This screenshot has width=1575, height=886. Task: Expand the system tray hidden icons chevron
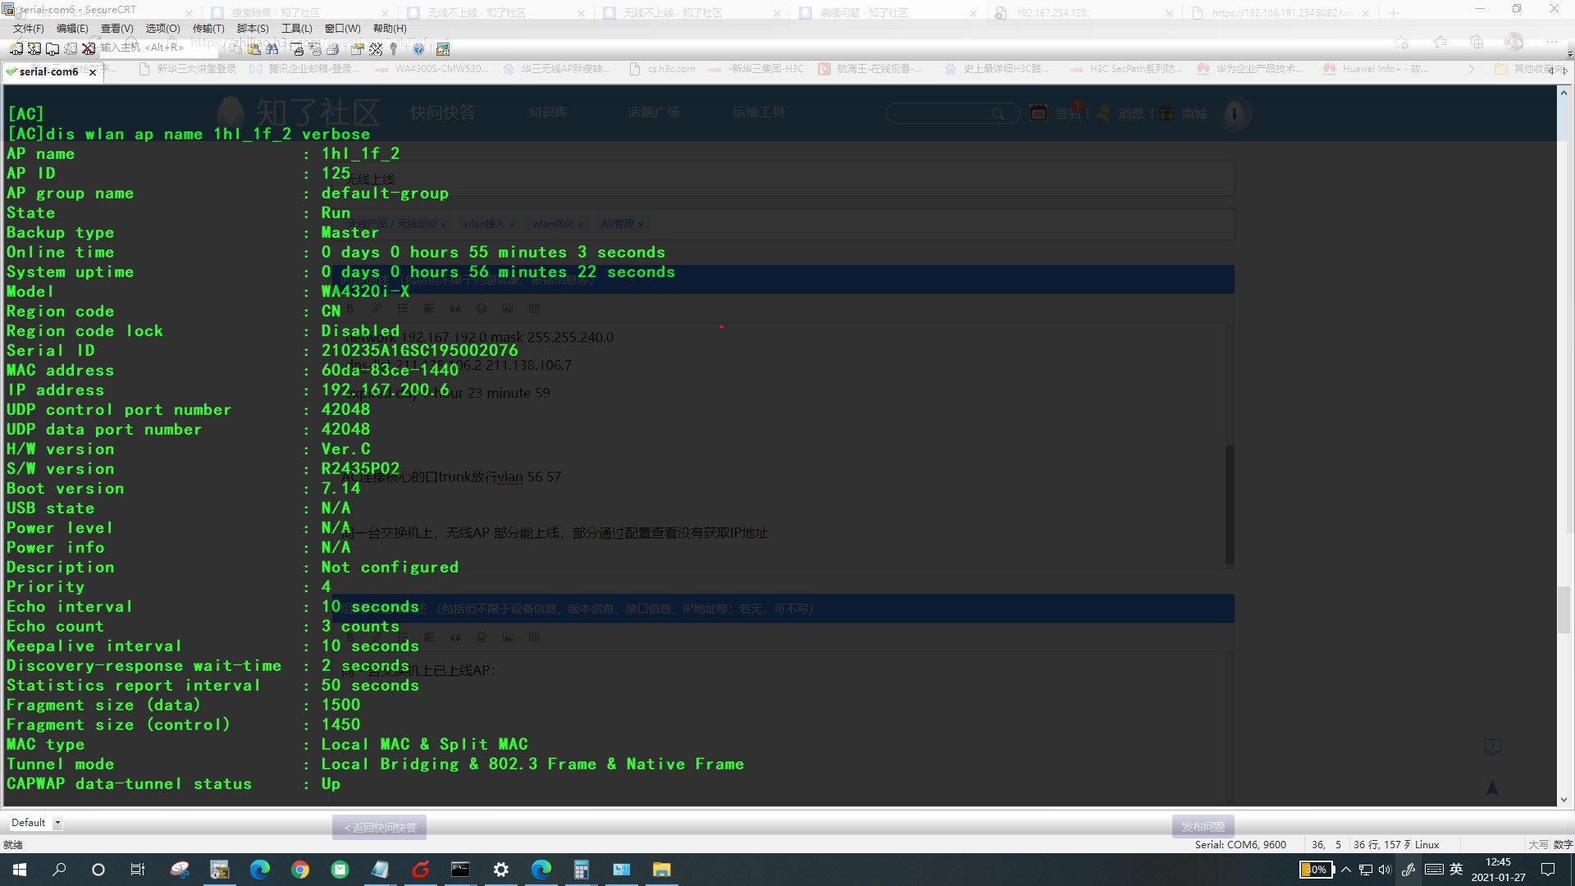click(x=1346, y=870)
